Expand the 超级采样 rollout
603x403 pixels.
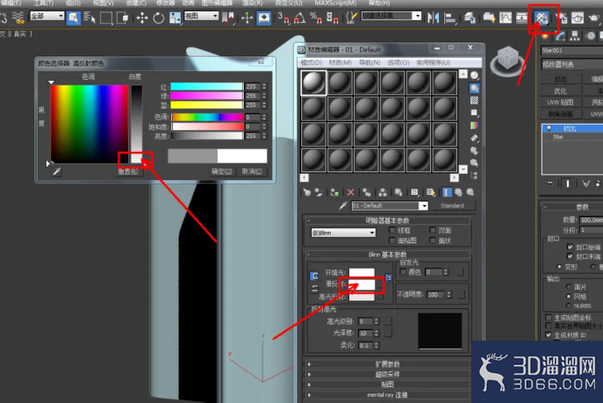pyautogui.click(x=388, y=374)
